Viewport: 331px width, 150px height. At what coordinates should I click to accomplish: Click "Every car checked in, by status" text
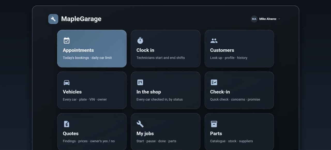pyautogui.click(x=160, y=99)
